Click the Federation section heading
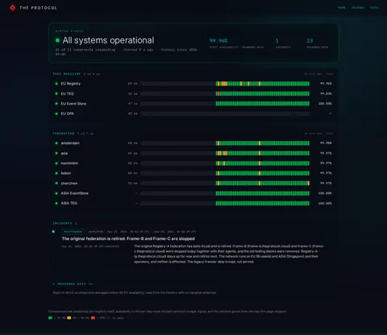Viewport: 387px width, 335px height. coord(64,134)
